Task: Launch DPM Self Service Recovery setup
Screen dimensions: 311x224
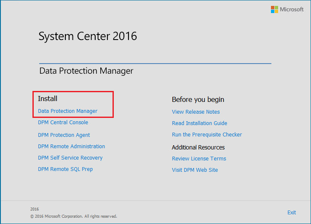Action: (x=70, y=158)
